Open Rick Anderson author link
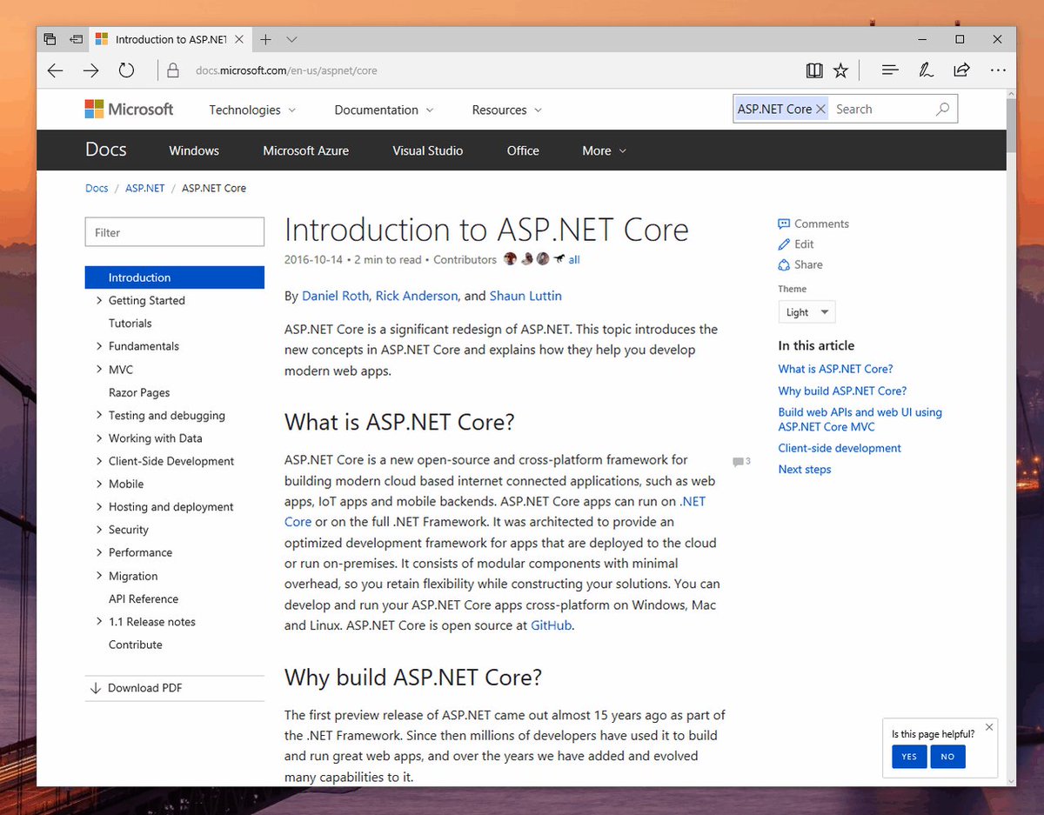The width and height of the screenshot is (1044, 815). tap(417, 296)
